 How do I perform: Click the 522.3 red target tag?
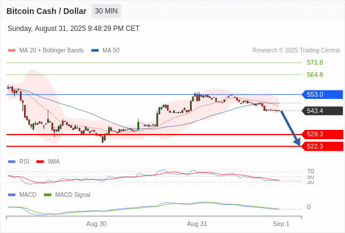pos(322,146)
